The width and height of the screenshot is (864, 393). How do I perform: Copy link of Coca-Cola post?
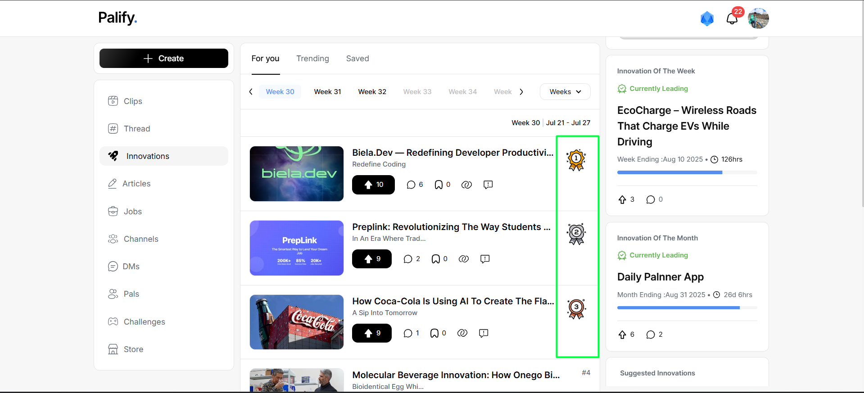point(462,333)
